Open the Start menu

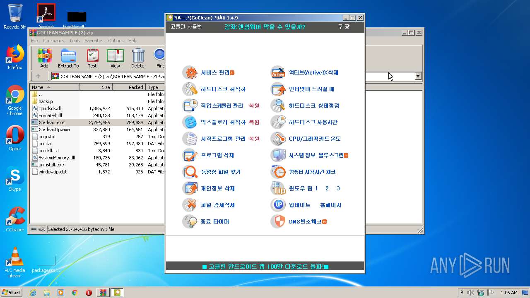tap(11, 292)
